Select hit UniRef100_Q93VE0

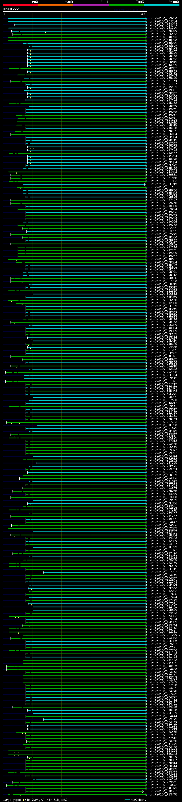click(x=163, y=18)
